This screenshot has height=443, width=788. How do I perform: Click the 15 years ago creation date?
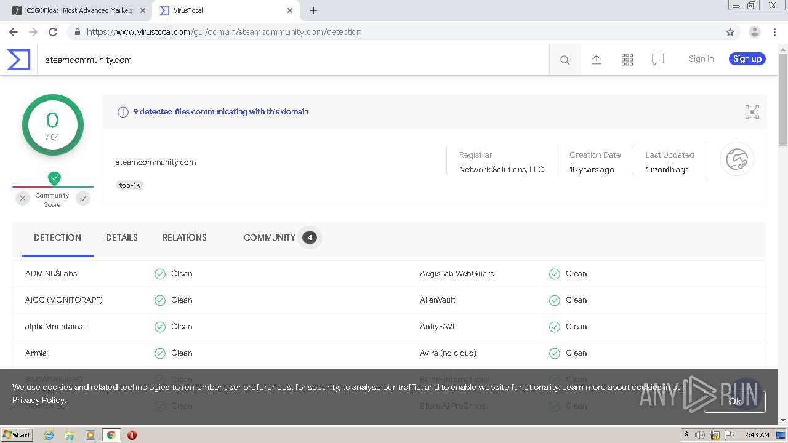[592, 170]
